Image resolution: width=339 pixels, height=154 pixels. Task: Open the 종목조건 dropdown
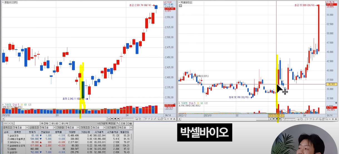(x=27, y=128)
